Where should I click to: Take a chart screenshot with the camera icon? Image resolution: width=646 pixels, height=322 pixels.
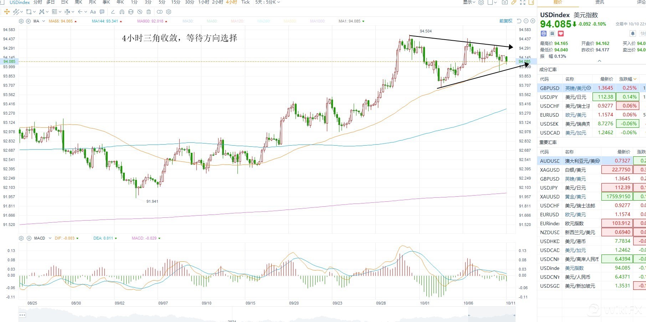pos(504,2)
